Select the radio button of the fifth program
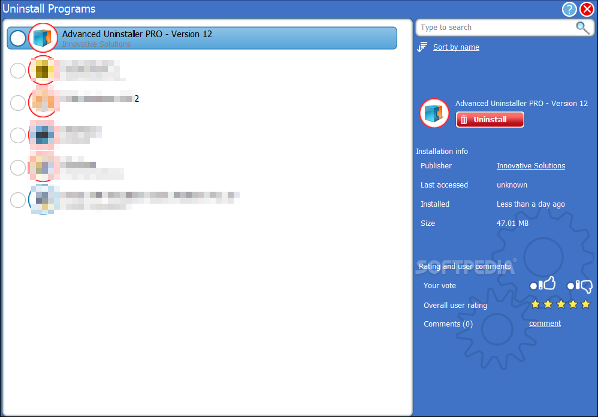The image size is (598, 417). pos(17,168)
